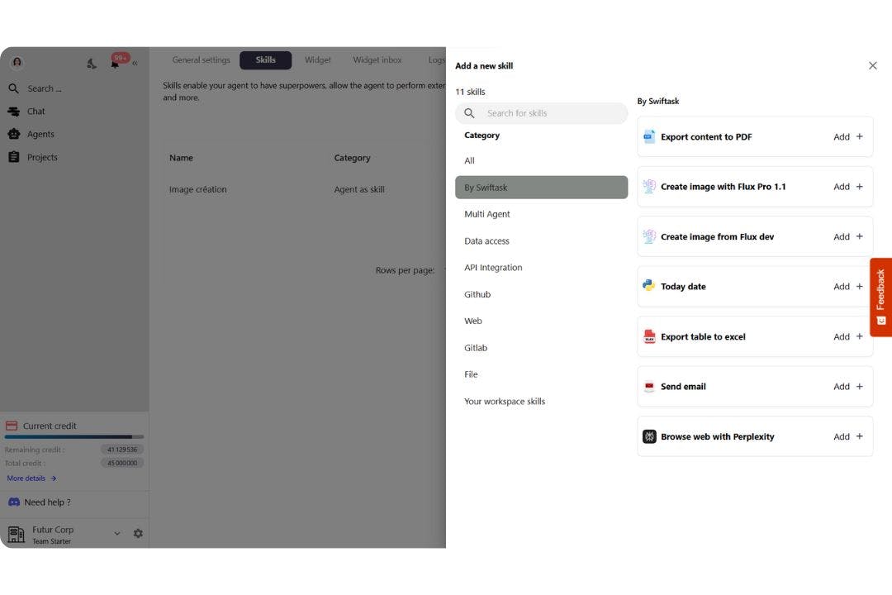Click the Flux Pro 1.1 skill icon

[x=649, y=186]
